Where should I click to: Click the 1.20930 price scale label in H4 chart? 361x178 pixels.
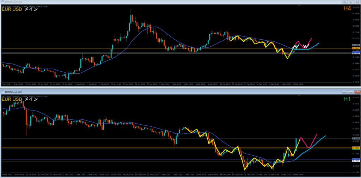[355, 8]
